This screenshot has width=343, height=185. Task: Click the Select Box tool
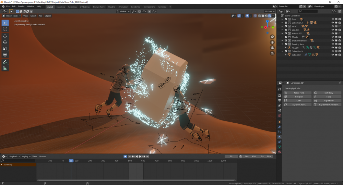[5, 23]
